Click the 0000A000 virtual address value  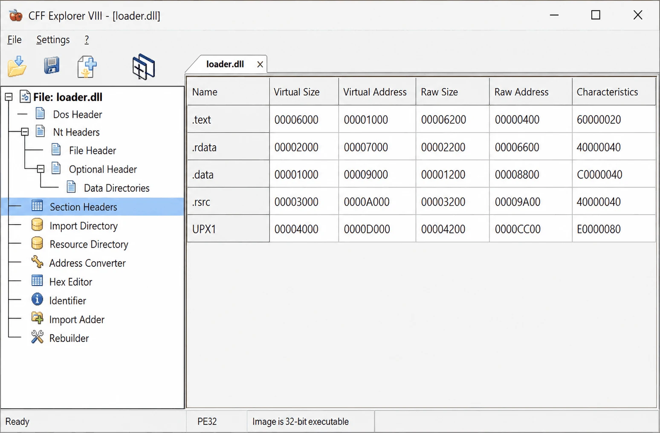pyautogui.click(x=367, y=202)
